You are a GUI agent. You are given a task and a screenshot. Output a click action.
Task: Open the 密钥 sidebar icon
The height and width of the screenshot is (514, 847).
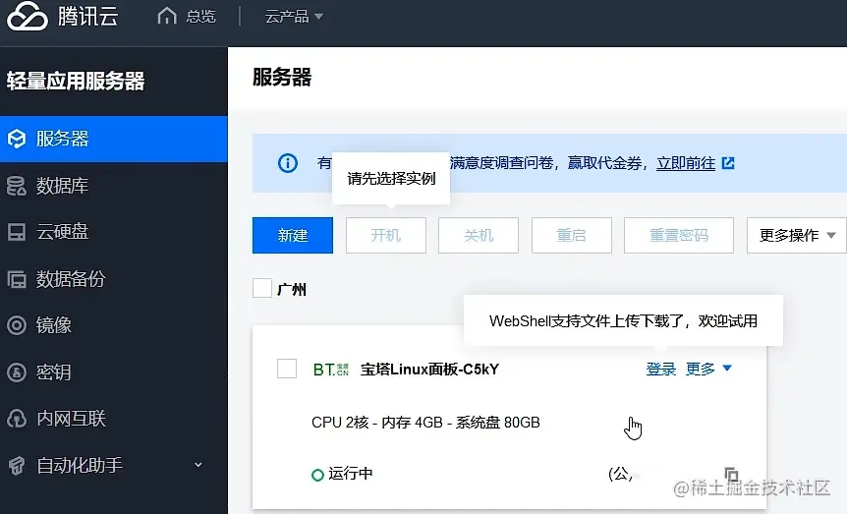(x=16, y=372)
